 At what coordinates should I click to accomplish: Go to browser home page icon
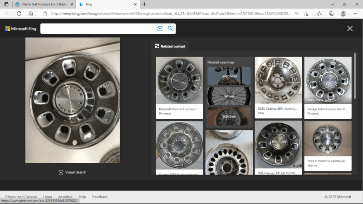31,14
